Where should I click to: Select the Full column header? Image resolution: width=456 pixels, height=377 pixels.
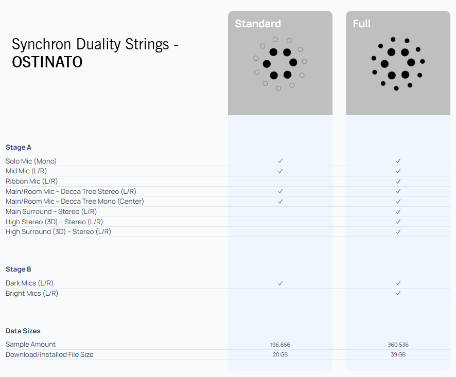click(x=362, y=24)
